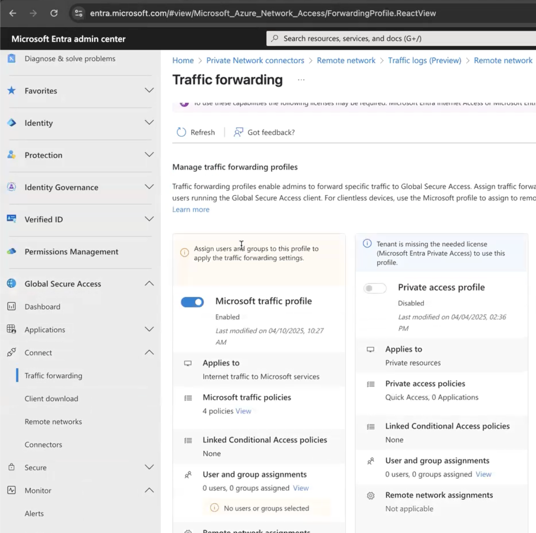Viewport: 536px width, 533px height.
Task: View Microsoft profile user and group assignments
Action: point(301,488)
